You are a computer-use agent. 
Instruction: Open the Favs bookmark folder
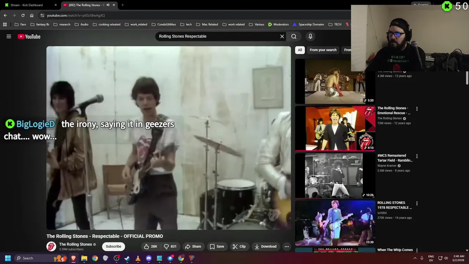tap(20, 25)
